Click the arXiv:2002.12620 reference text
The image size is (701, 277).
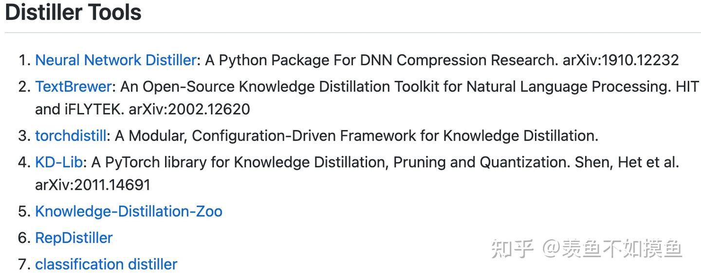click(189, 109)
